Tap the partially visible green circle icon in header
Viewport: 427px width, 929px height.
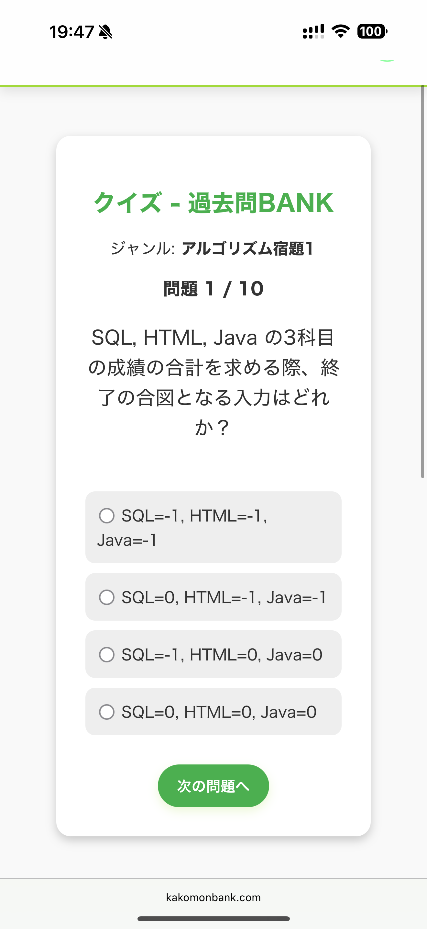click(388, 60)
